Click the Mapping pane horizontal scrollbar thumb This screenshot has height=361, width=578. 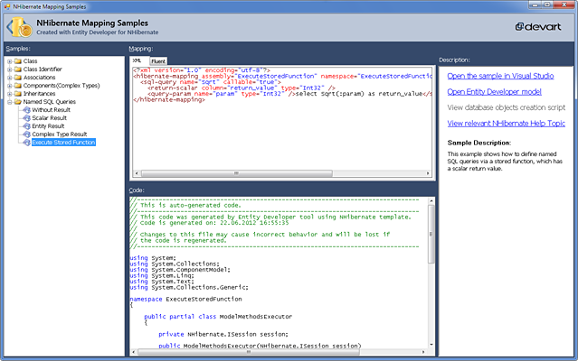tap(237, 173)
